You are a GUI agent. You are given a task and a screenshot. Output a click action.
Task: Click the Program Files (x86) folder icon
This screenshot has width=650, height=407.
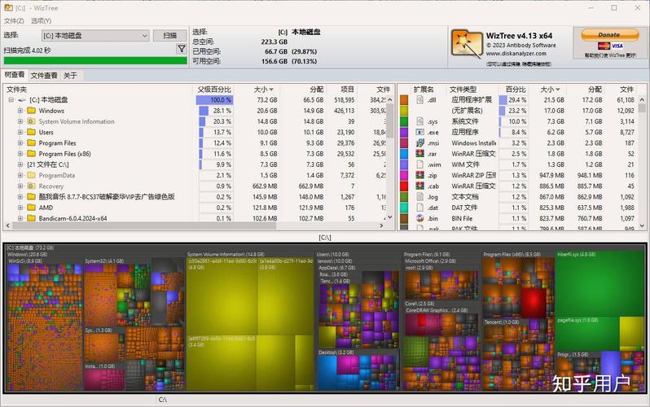point(31,154)
